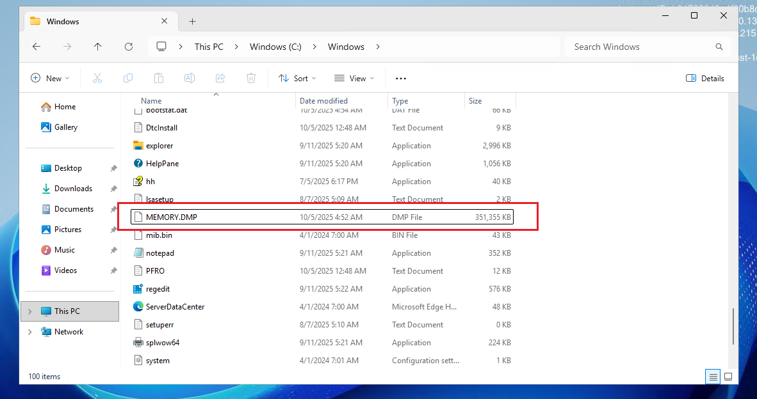
Task: Open the regedit application icon
Action: pyautogui.click(x=138, y=289)
